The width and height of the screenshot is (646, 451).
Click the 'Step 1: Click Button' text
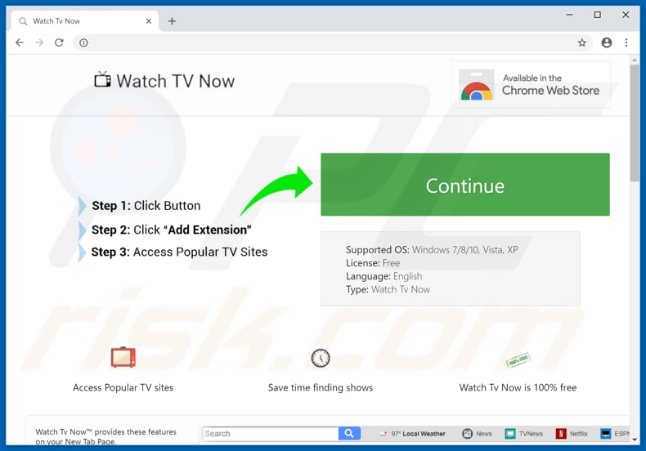click(x=146, y=206)
